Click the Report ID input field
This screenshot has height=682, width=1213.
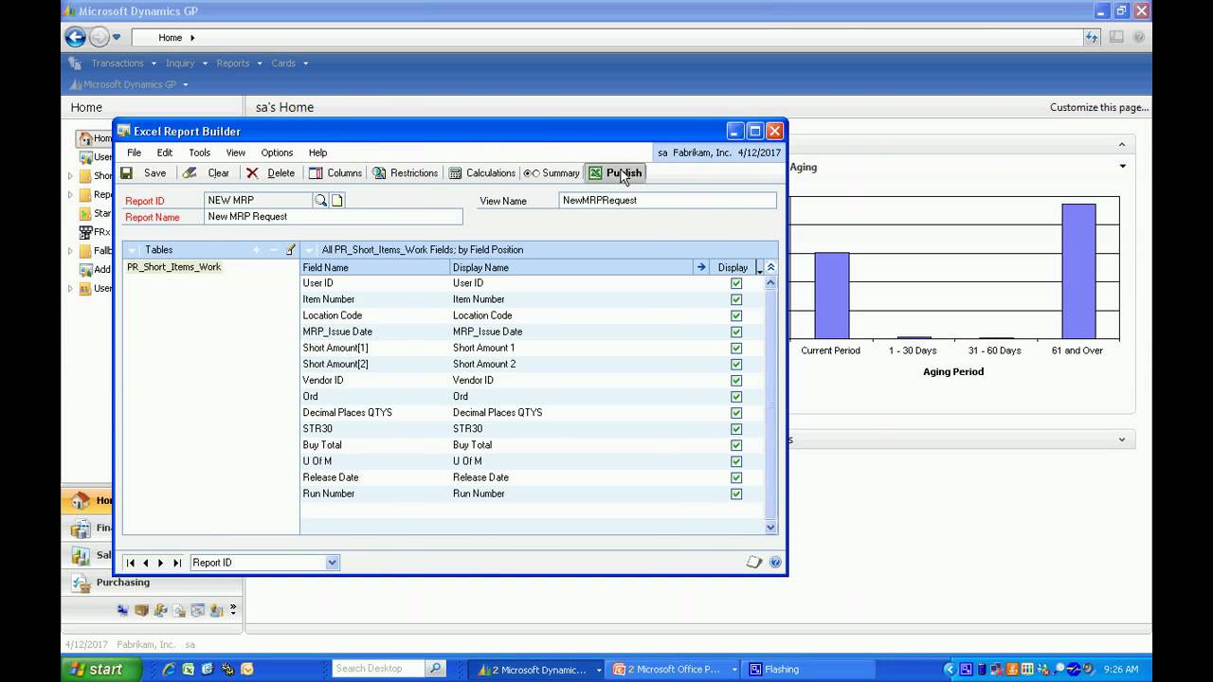pyautogui.click(x=259, y=201)
